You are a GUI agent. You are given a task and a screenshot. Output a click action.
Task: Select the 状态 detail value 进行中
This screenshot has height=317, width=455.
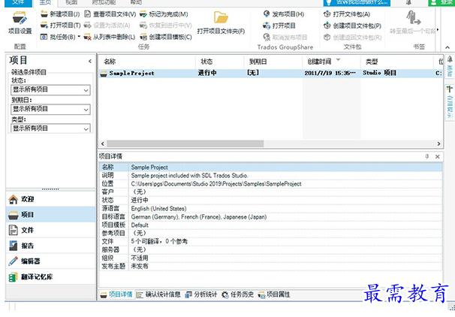coord(140,200)
